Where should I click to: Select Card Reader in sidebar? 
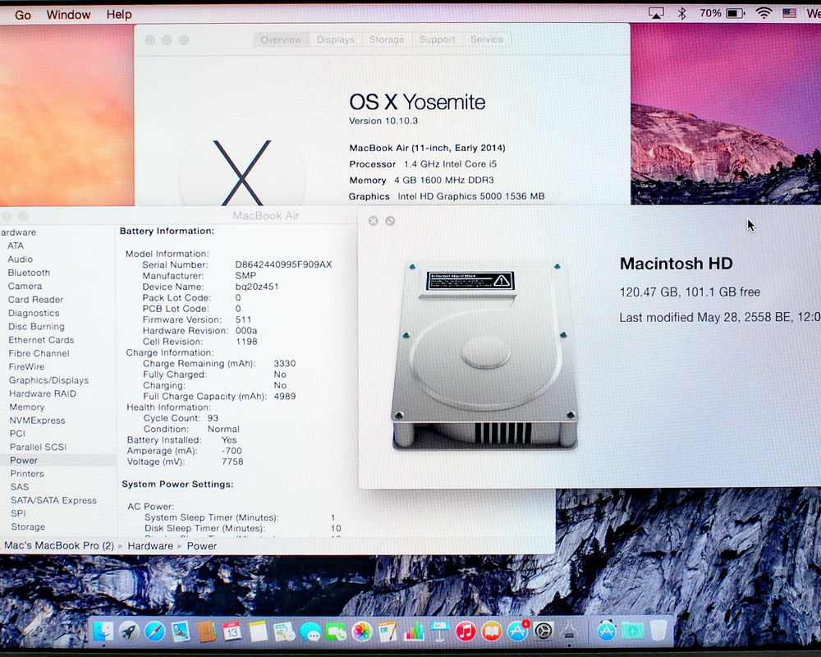pos(35,300)
